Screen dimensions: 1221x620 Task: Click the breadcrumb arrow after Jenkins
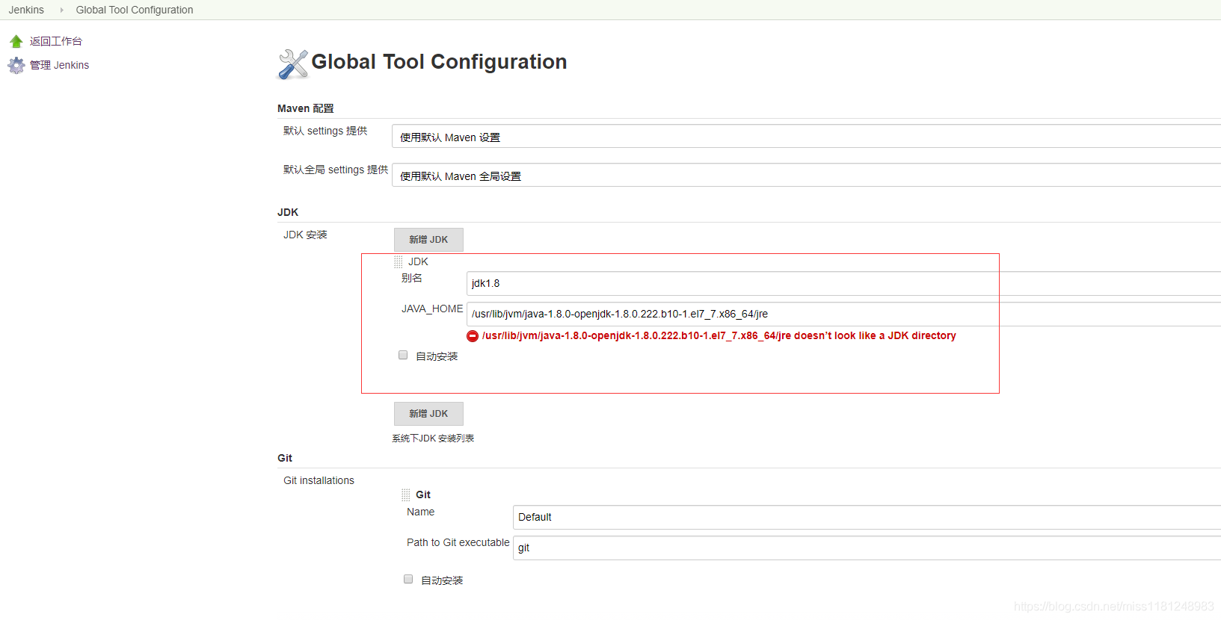coord(61,10)
